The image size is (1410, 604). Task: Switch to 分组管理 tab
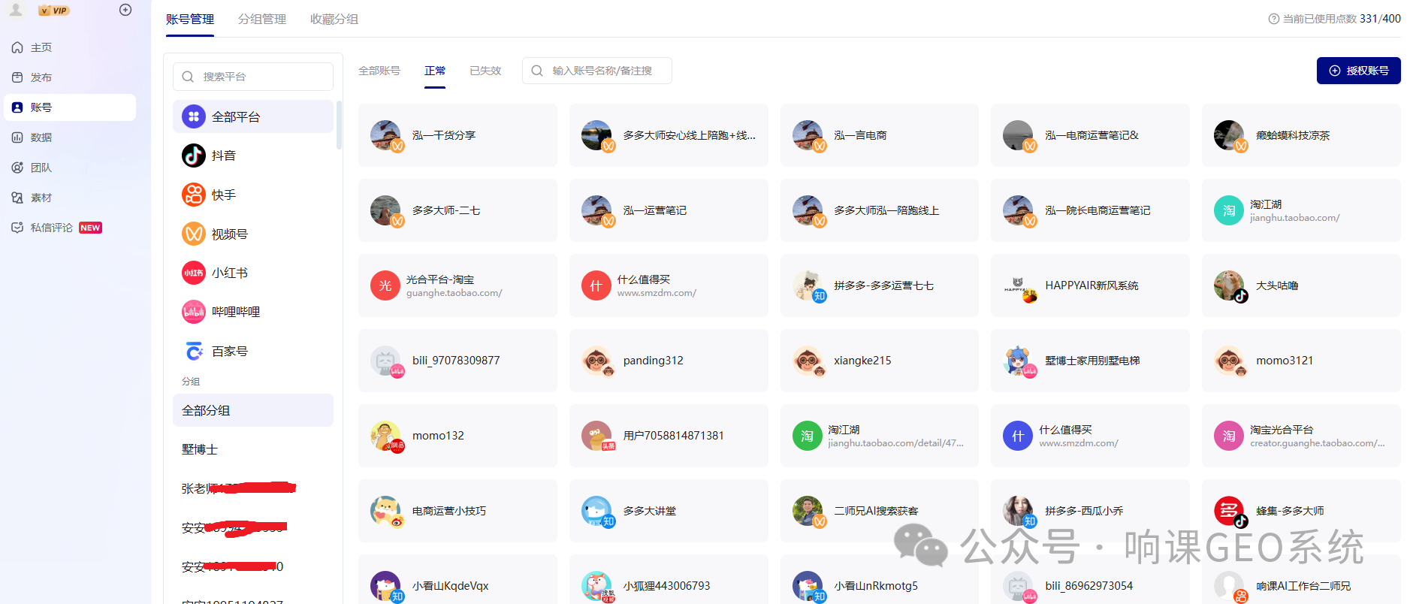pyautogui.click(x=262, y=19)
